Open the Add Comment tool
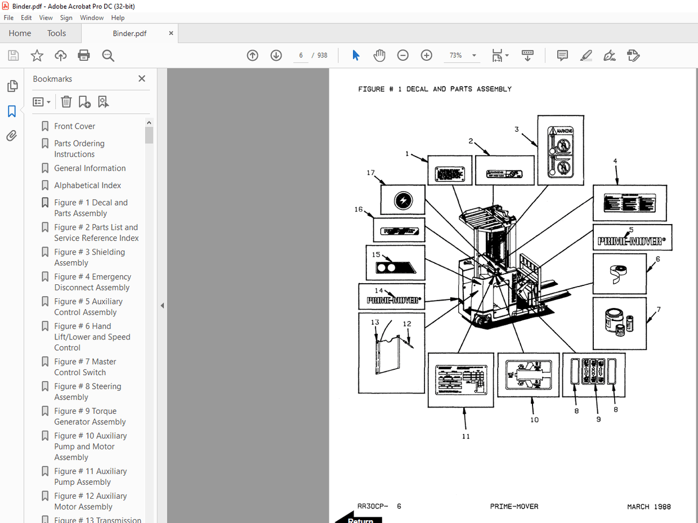698x523 pixels. coord(562,55)
